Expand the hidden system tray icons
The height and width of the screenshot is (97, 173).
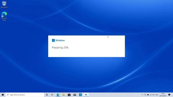point(142,95)
